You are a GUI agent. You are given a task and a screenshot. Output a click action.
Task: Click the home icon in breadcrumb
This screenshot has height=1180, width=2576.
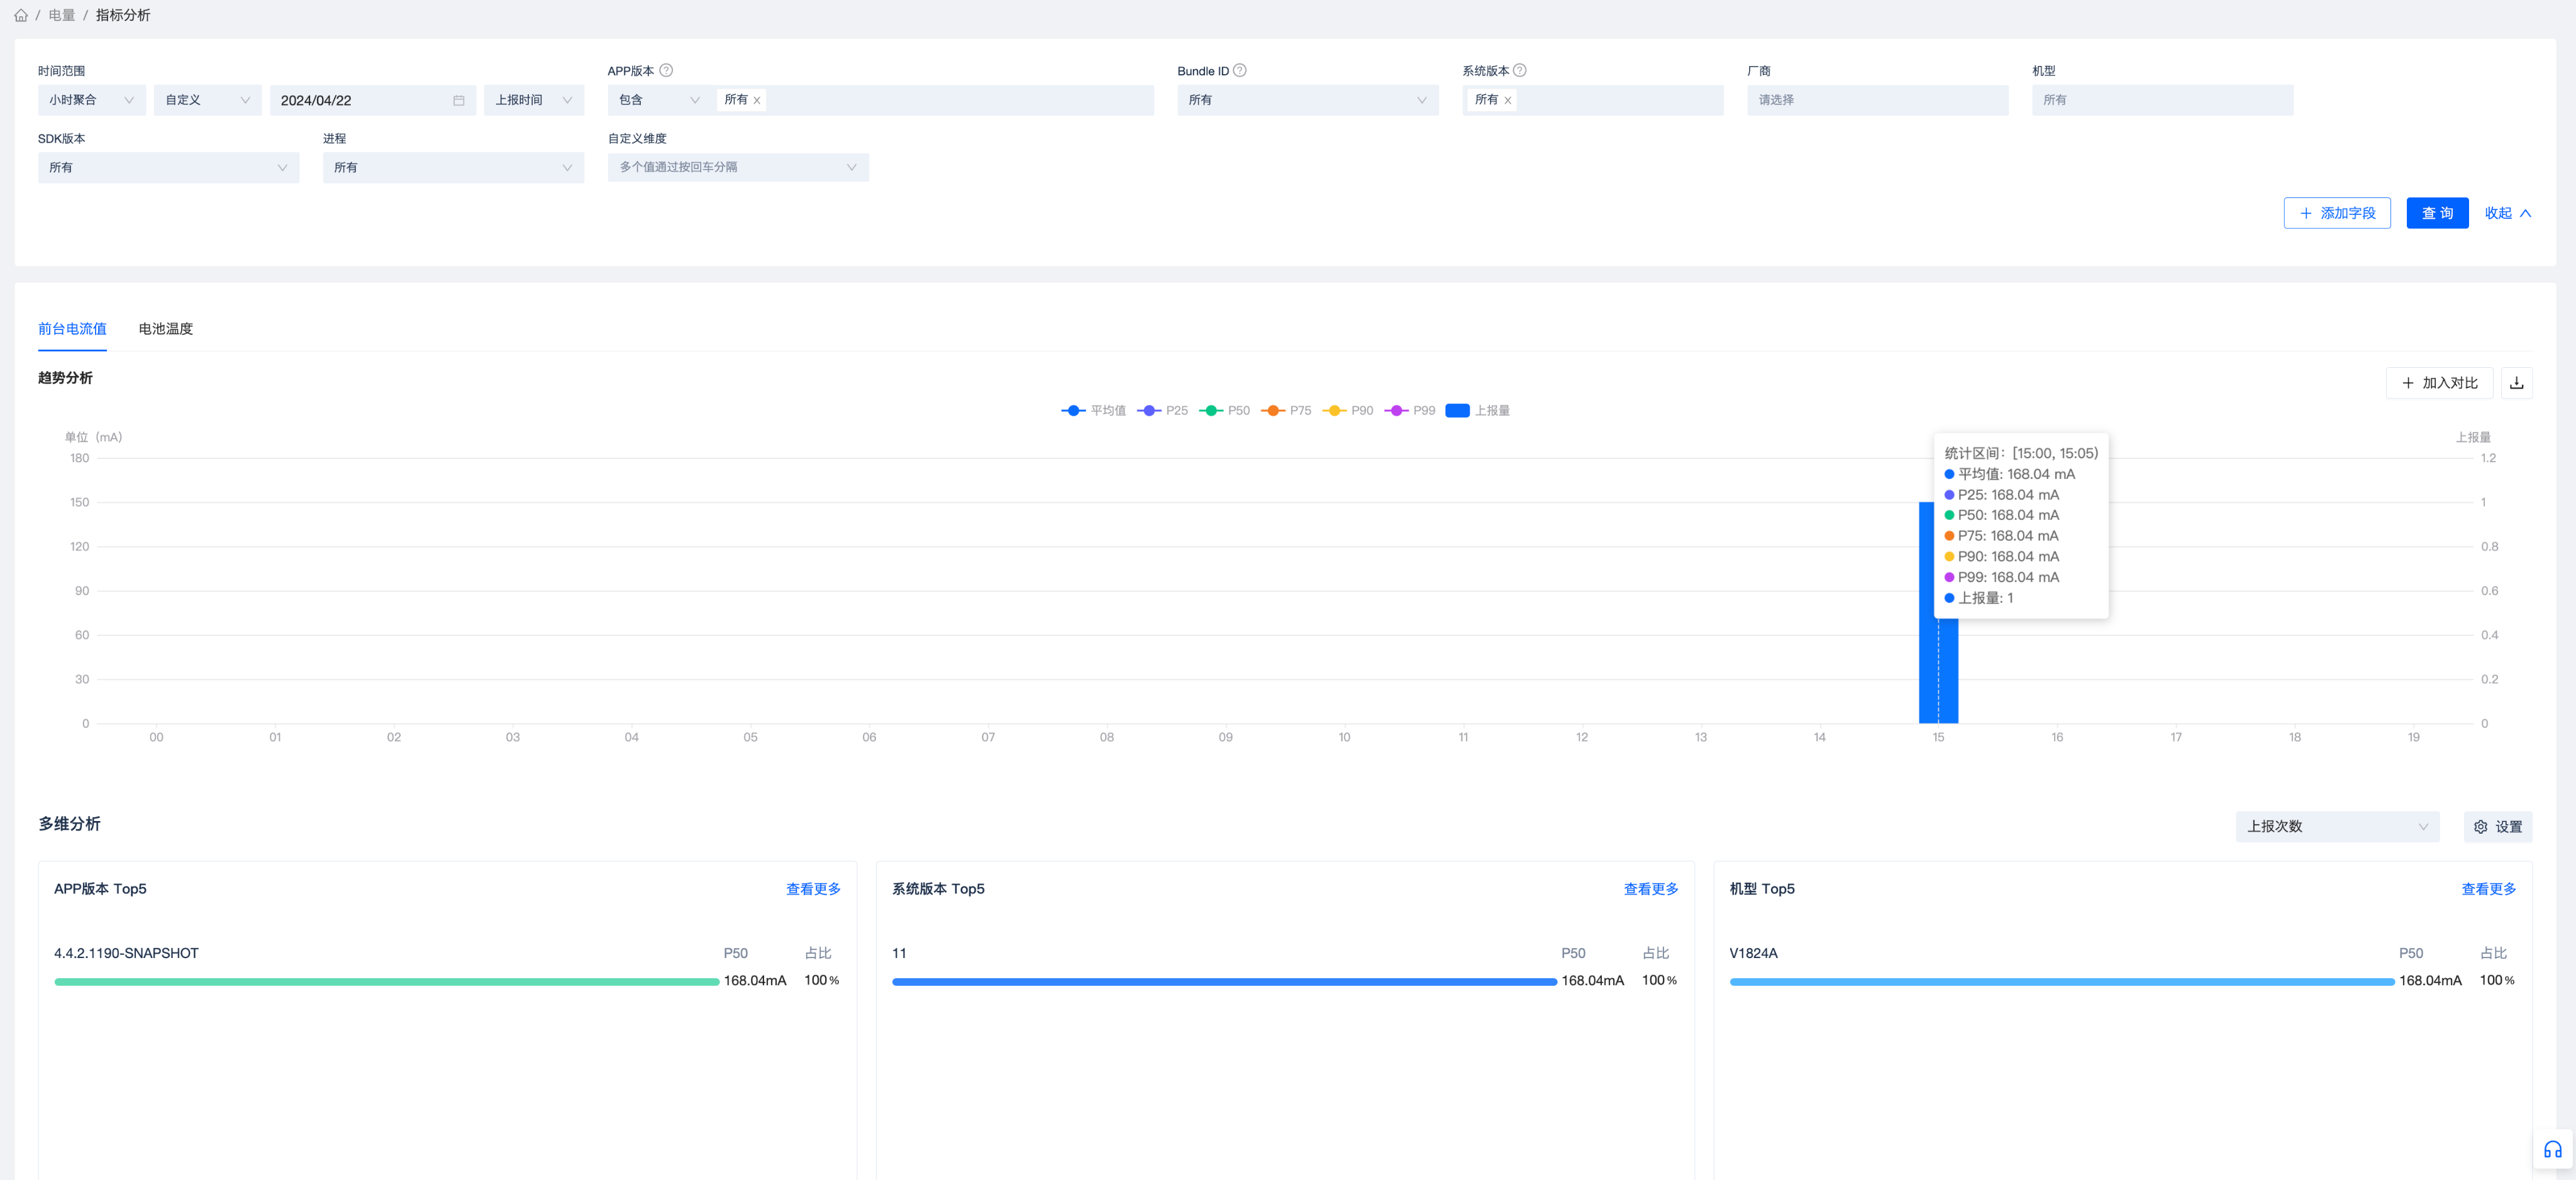click(x=21, y=15)
